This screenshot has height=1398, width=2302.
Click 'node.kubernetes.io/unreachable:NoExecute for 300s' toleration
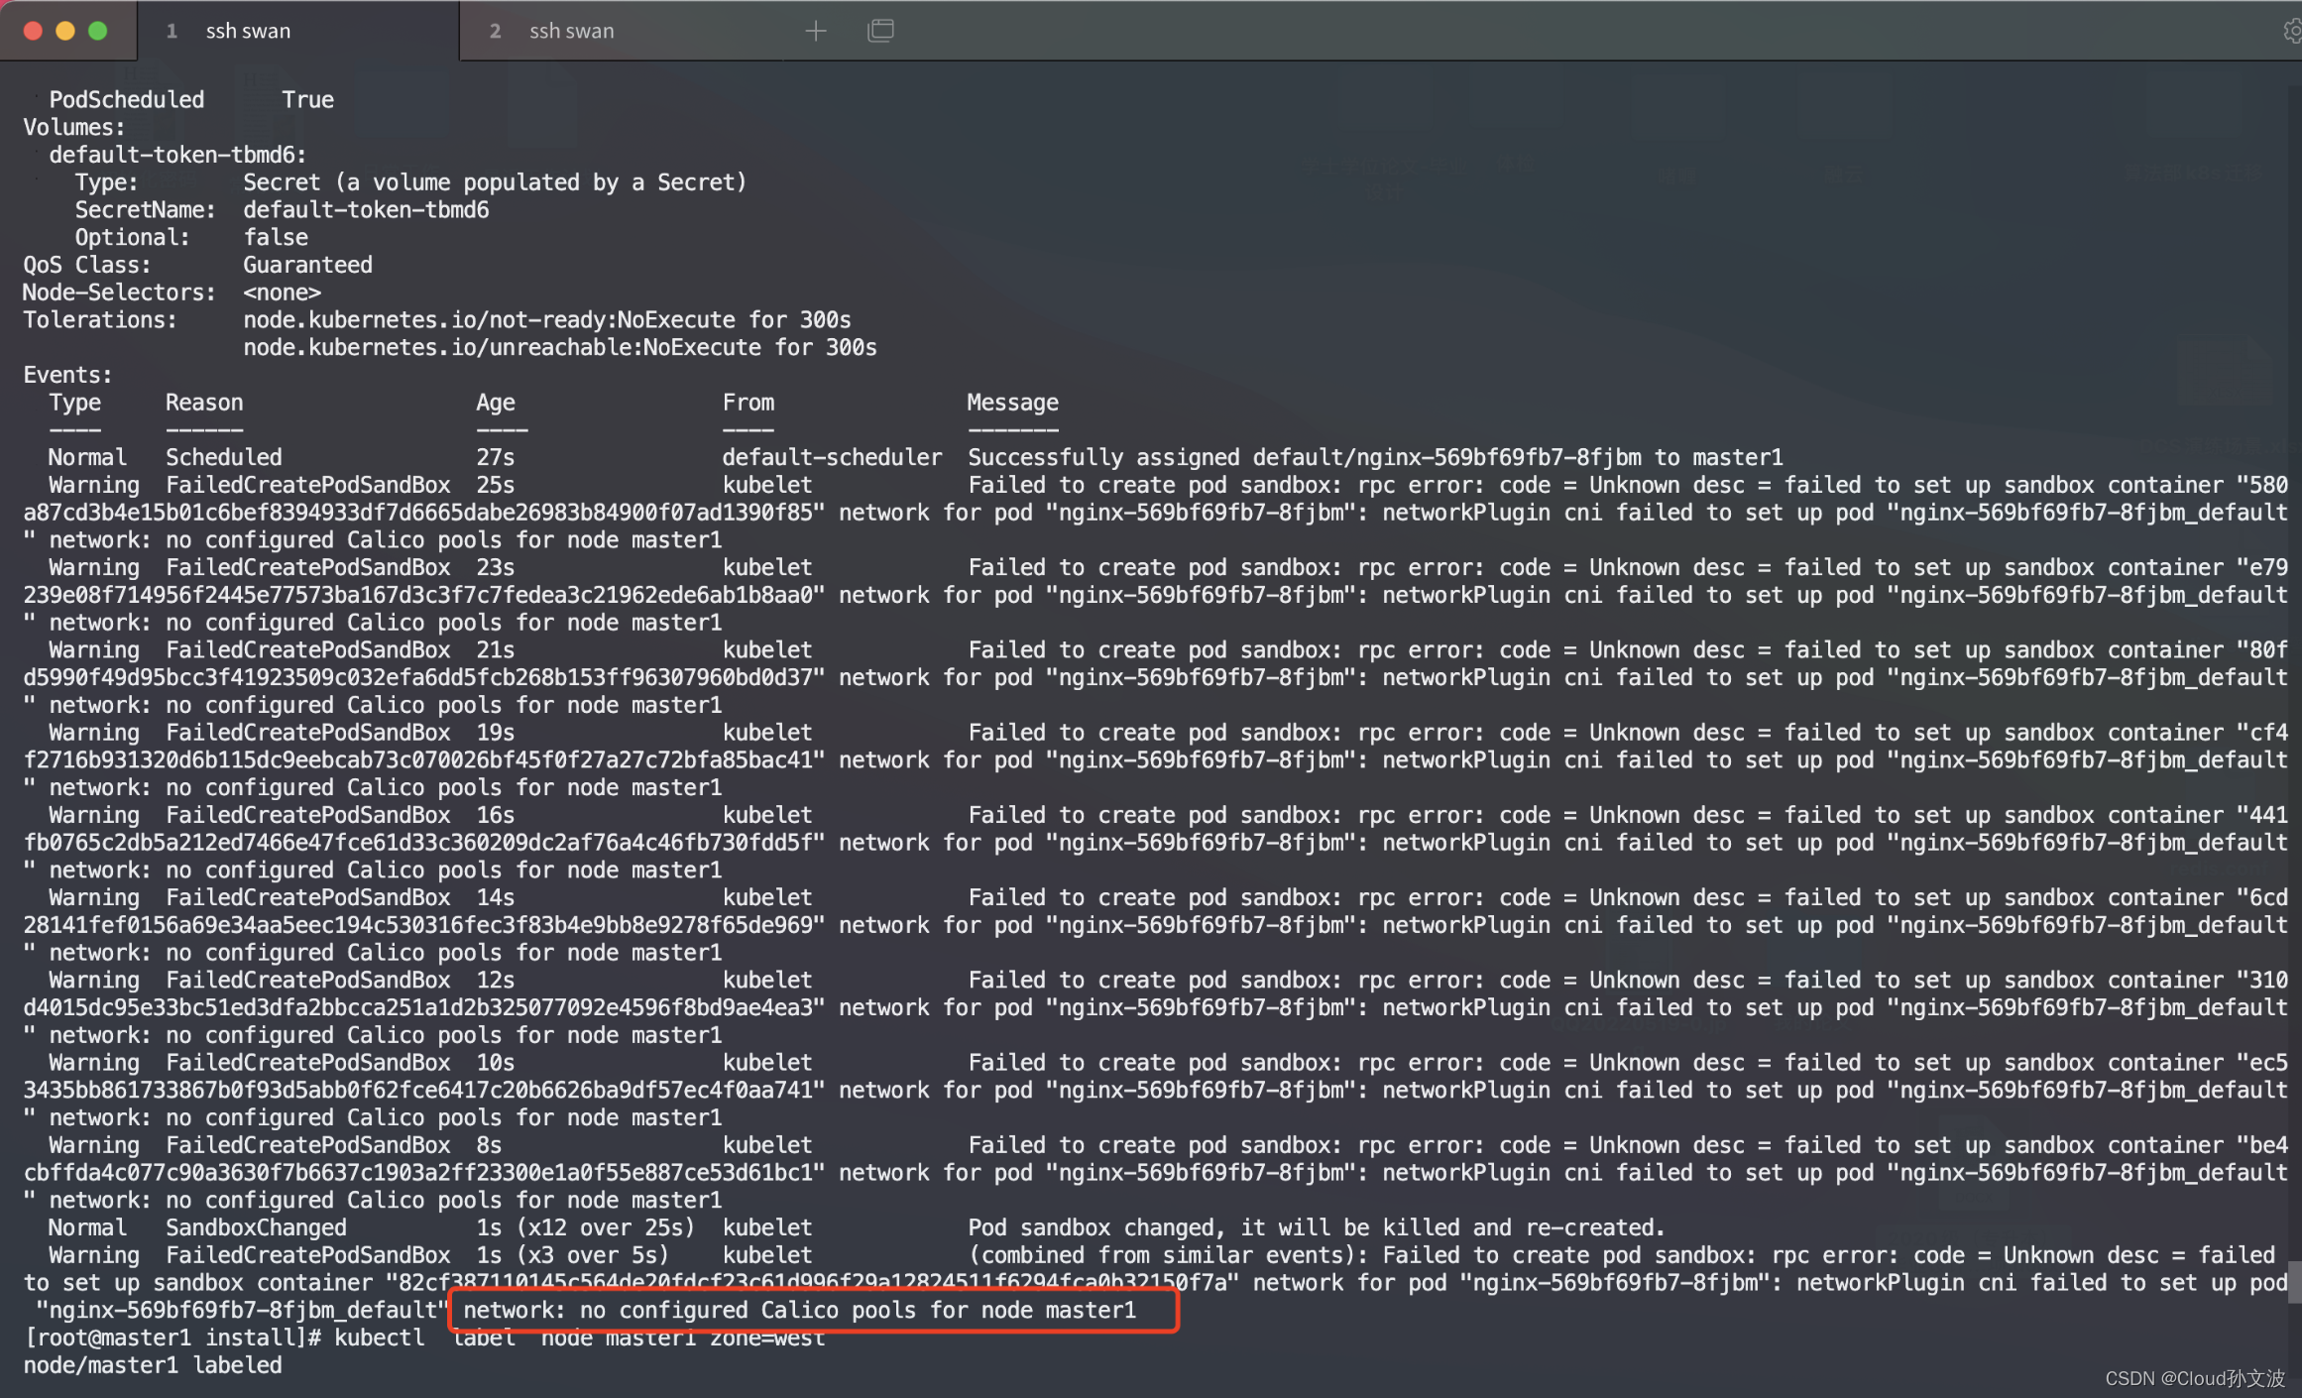click(x=560, y=348)
